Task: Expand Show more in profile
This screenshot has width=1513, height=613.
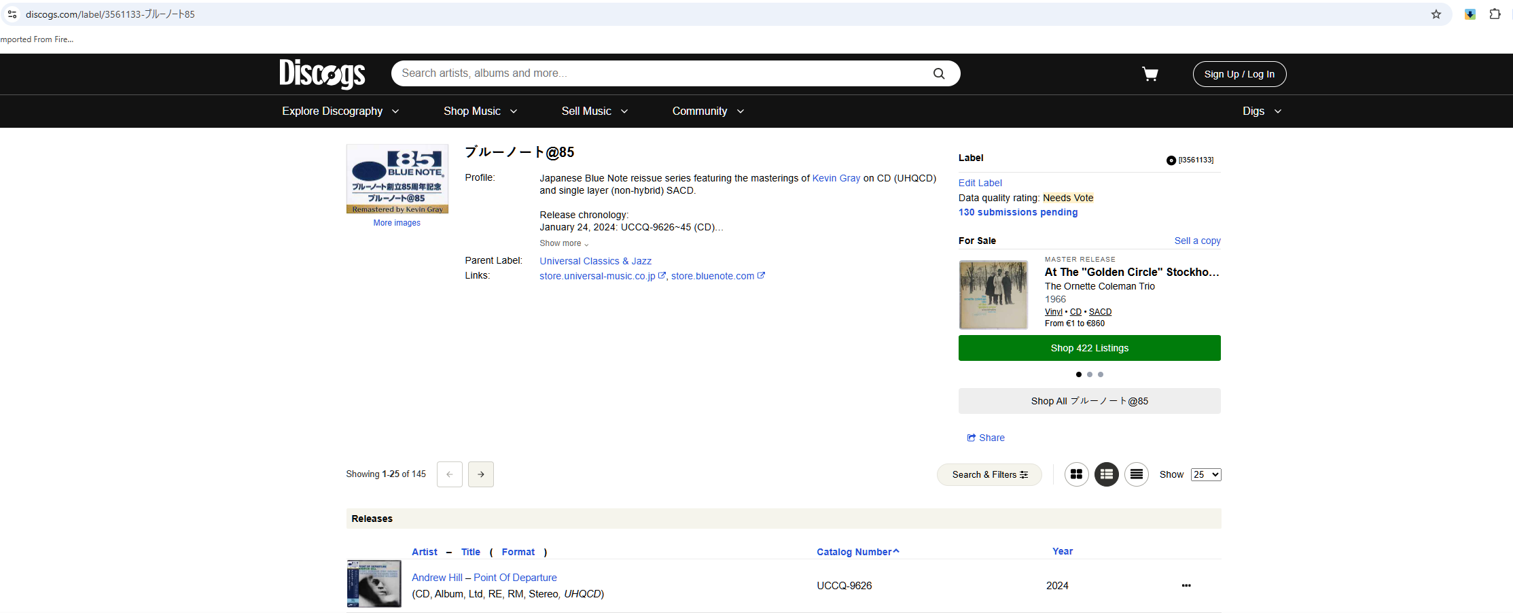Action: pyautogui.click(x=564, y=243)
